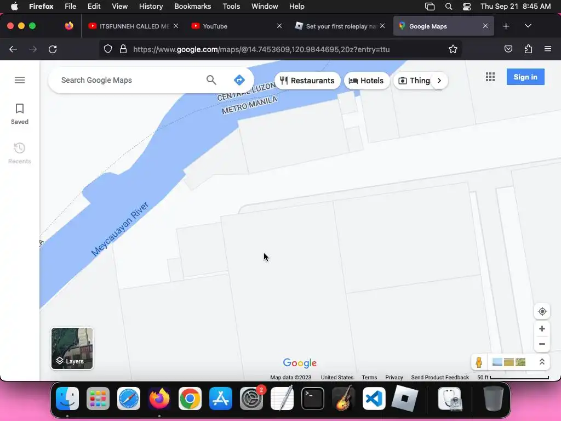561x421 pixels.
Task: Open Firefox View next to the tabs
Action: [69, 26]
